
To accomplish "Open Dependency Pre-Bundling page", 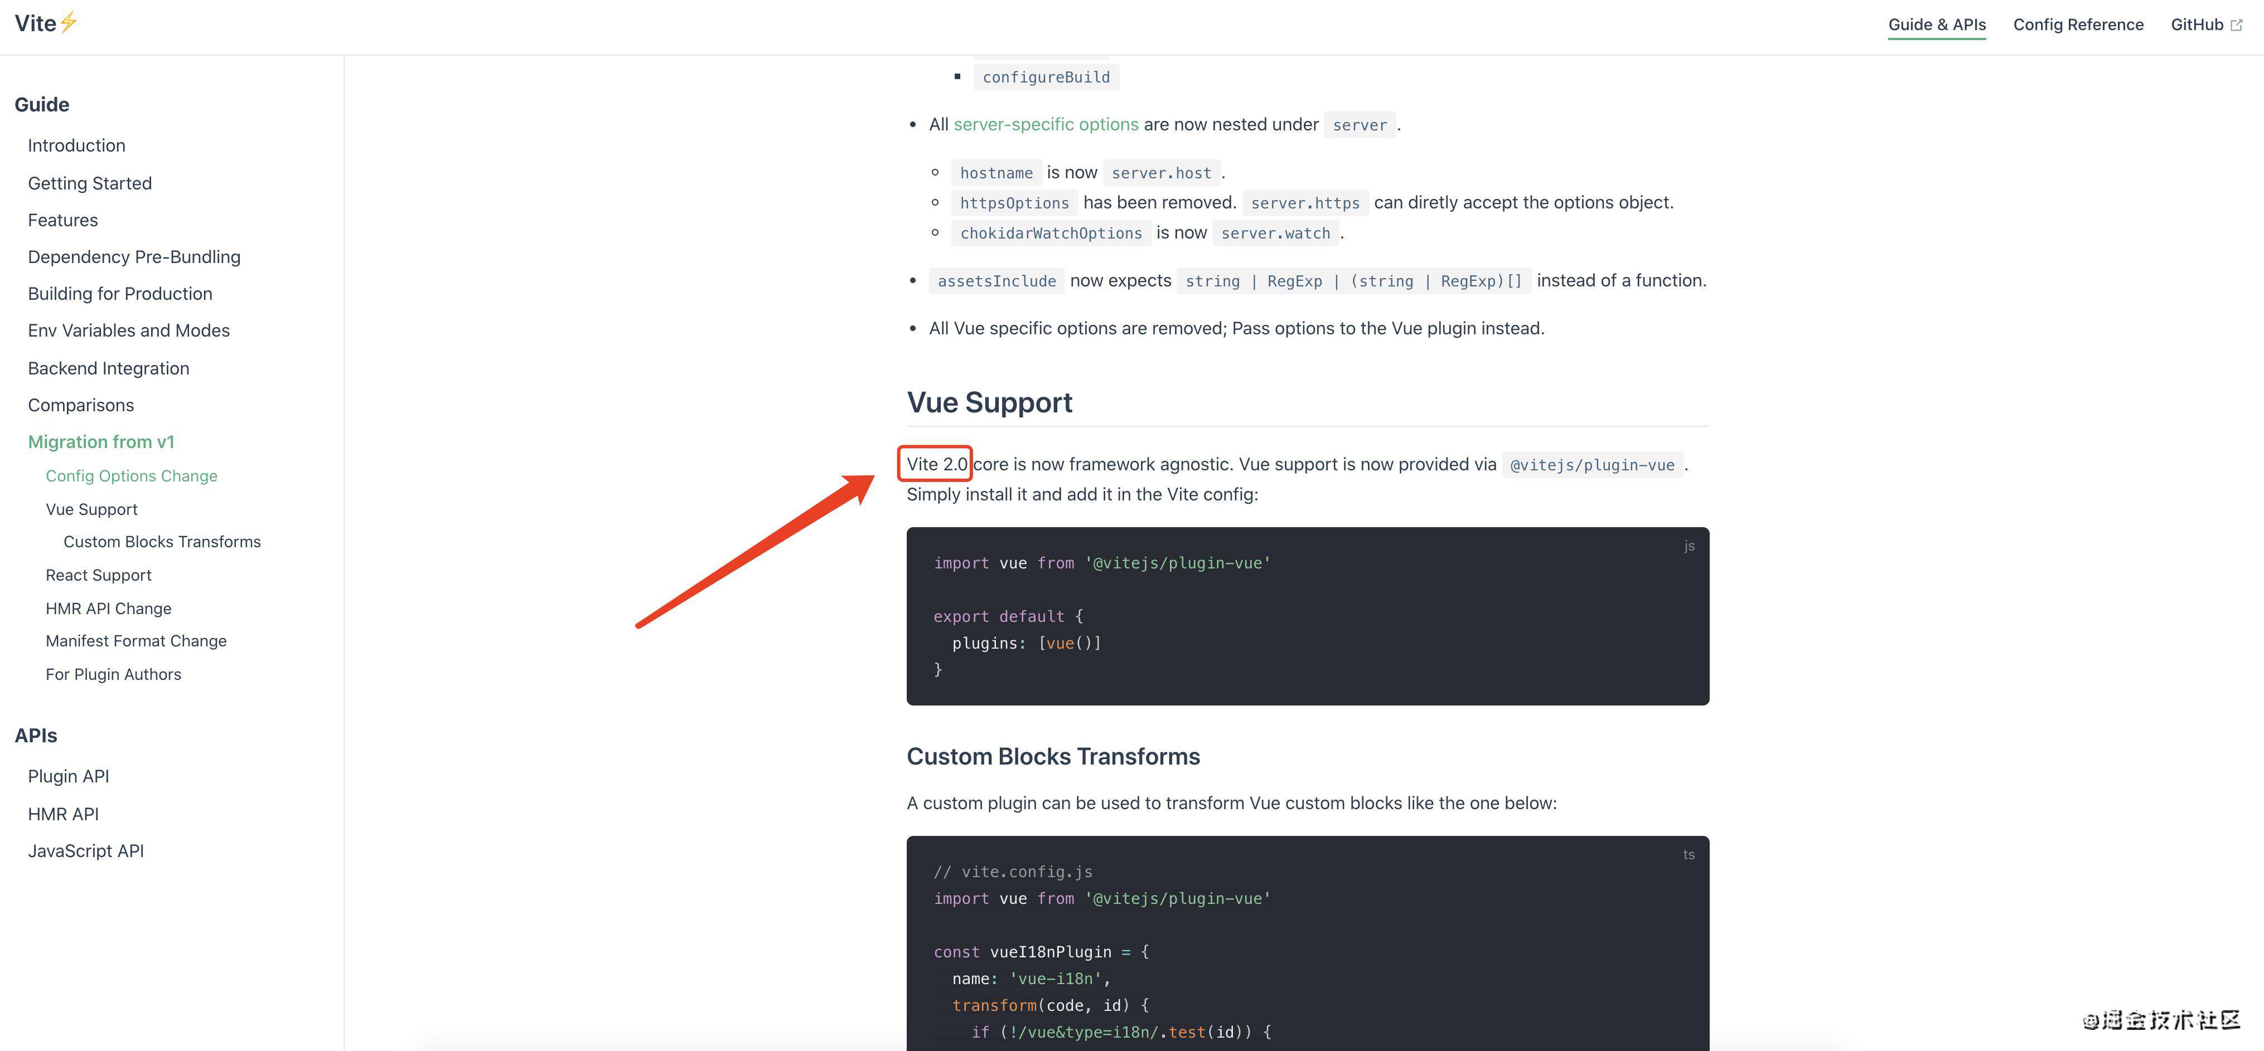I will [134, 257].
